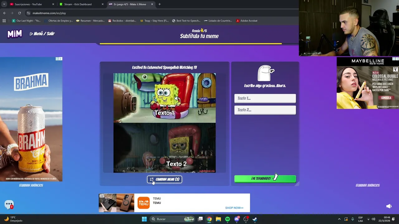Open Teqq – Stay Here bookmark
The width and height of the screenshot is (399, 224).
point(154,21)
